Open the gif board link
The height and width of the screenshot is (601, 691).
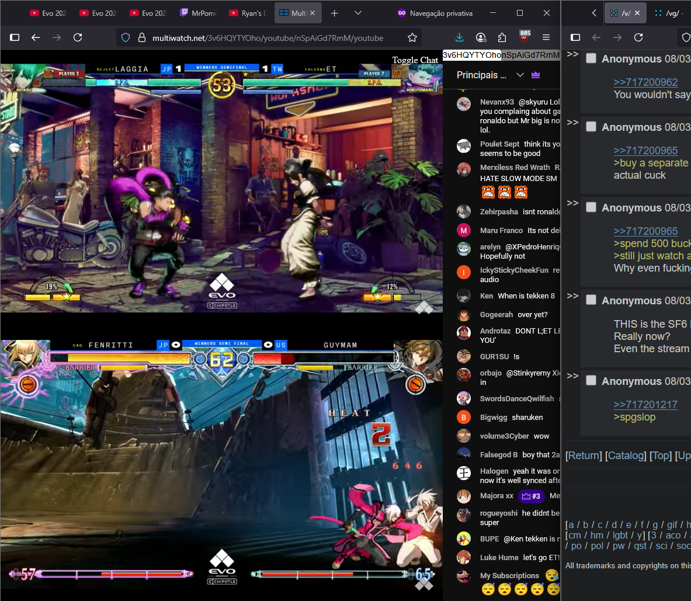(672, 524)
